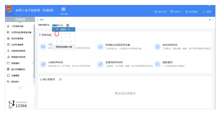Open the 综合所得申报 card
Screen dimensions: 221x117
(x=182, y=47)
